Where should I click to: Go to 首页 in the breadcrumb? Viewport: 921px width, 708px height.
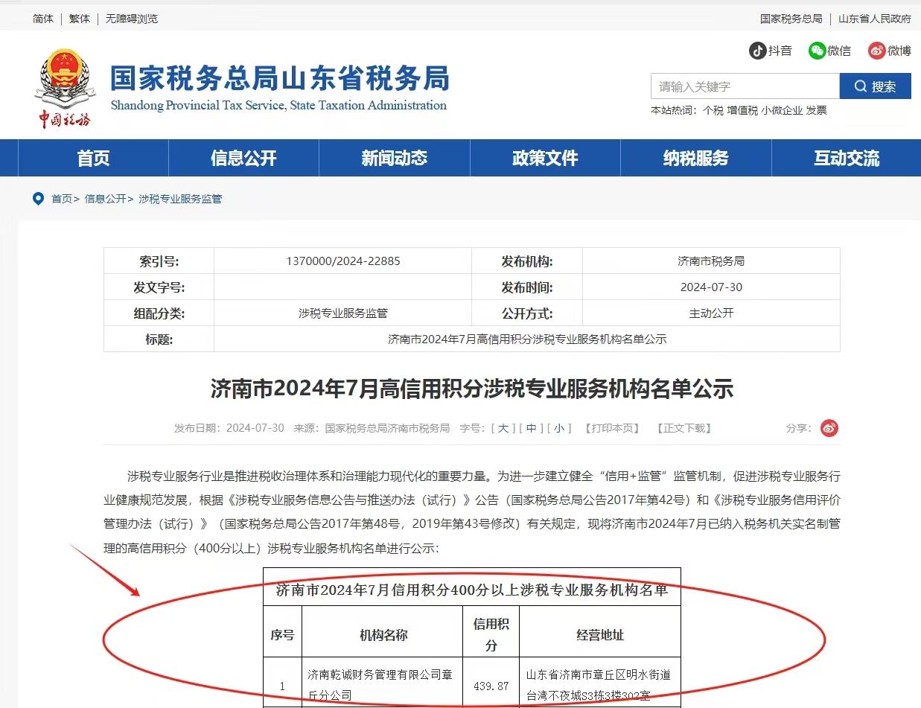point(62,199)
